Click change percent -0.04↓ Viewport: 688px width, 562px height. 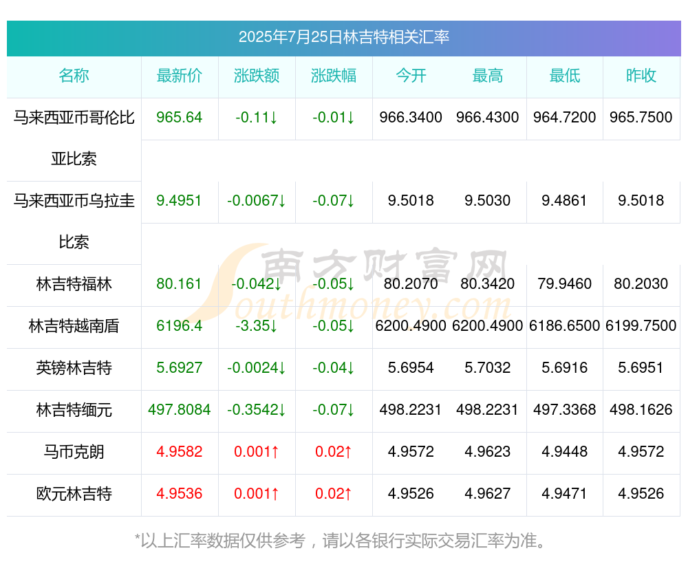(x=334, y=367)
